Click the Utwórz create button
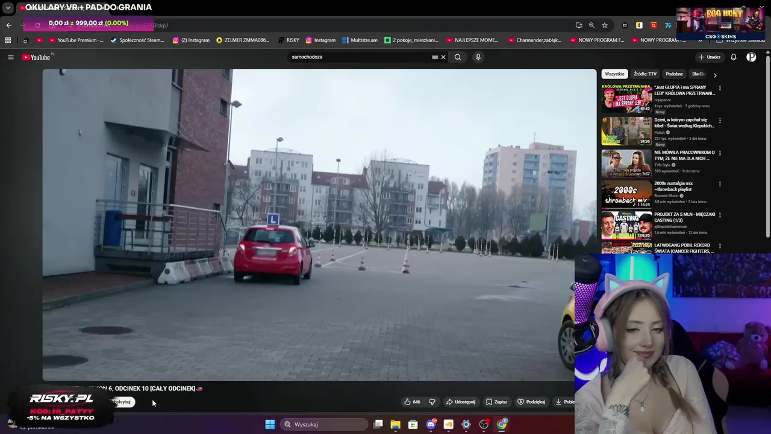This screenshot has height=434, width=771. pyautogui.click(x=709, y=57)
